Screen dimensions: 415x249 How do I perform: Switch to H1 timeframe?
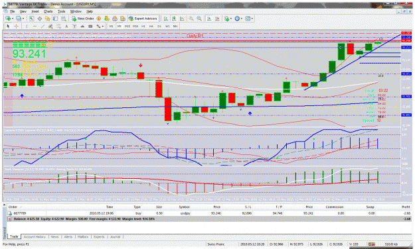143,26
